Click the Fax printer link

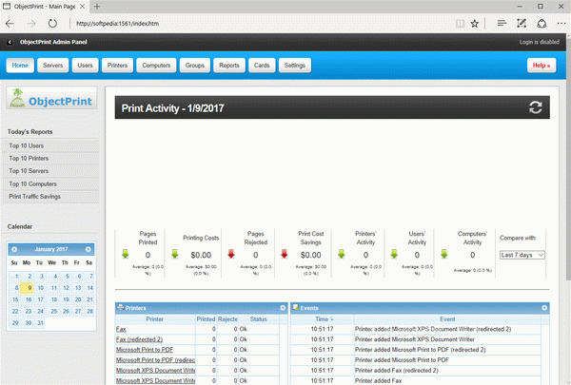(x=121, y=329)
